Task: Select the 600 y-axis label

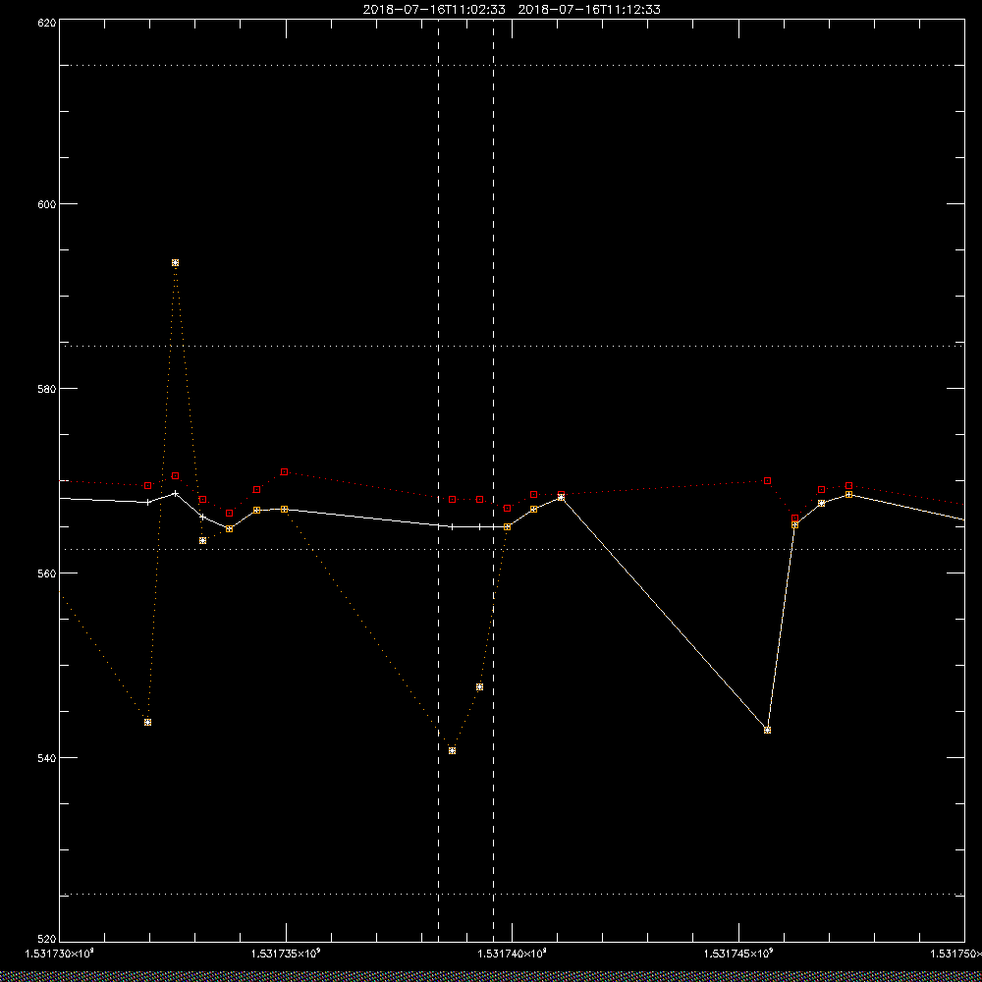Action: tap(47, 204)
